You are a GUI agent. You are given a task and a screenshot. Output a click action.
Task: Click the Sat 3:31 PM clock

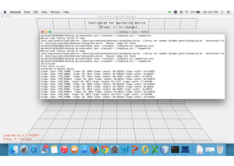tap(210, 12)
